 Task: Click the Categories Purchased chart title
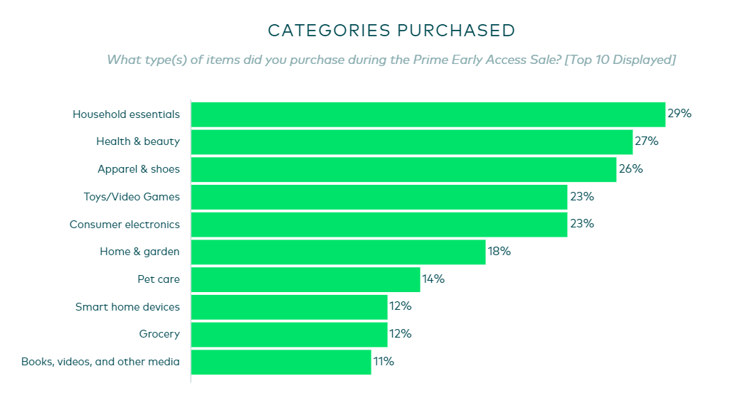click(x=391, y=31)
